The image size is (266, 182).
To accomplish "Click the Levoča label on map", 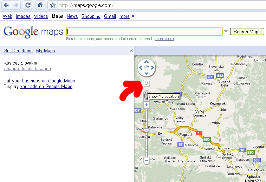I will pos(258,147).
